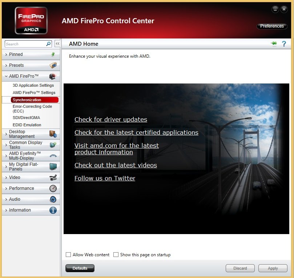Click the Apply button

point(273,268)
